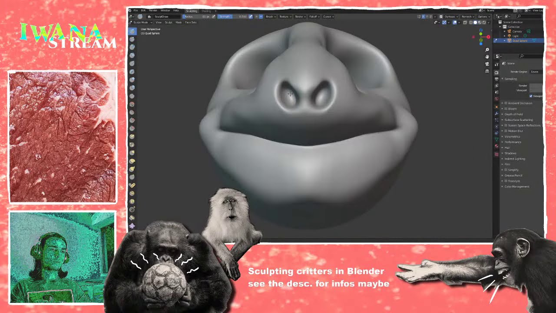This screenshot has height=313, width=556.
Task: Open Output properties tab icon
Action: click(496, 79)
